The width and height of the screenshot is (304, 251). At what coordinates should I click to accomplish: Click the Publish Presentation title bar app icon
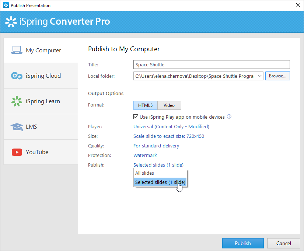click(6, 5)
